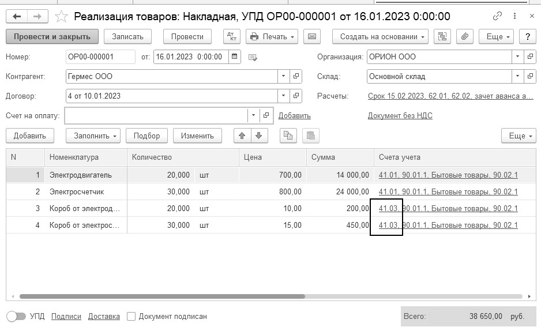The width and height of the screenshot is (541, 327).
Task: Open the table toolbar Еще menu
Action: [519, 136]
